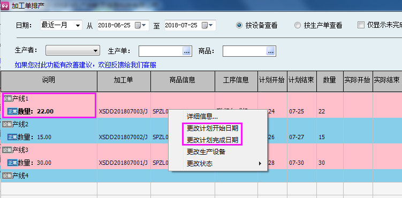Choose 更改计划开始日期 from context menu
Viewport: 402px width, 198px height.
tap(213, 128)
